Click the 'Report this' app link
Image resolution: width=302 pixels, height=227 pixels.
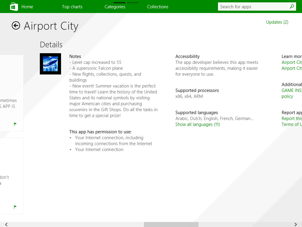coord(292,119)
